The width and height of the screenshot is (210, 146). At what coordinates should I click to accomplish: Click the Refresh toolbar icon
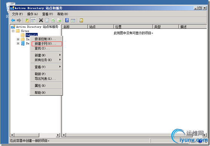click(x=53, y=20)
